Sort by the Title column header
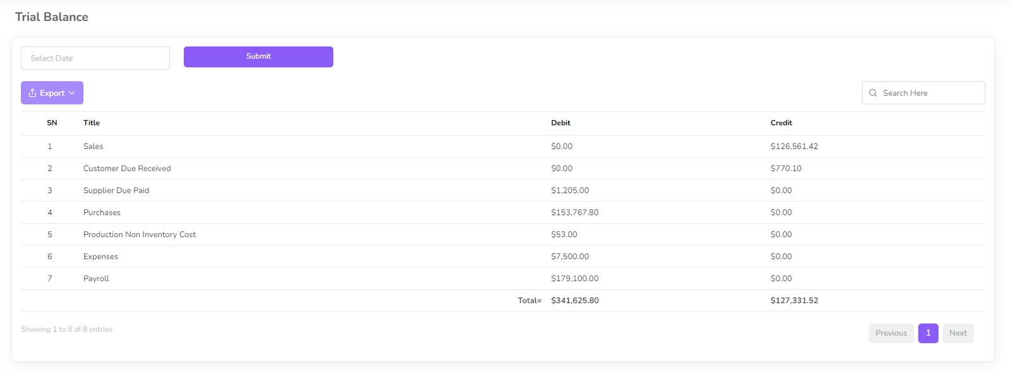The width and height of the screenshot is (1011, 374). [x=92, y=123]
